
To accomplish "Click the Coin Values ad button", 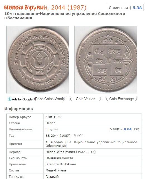I will click(86, 99).
